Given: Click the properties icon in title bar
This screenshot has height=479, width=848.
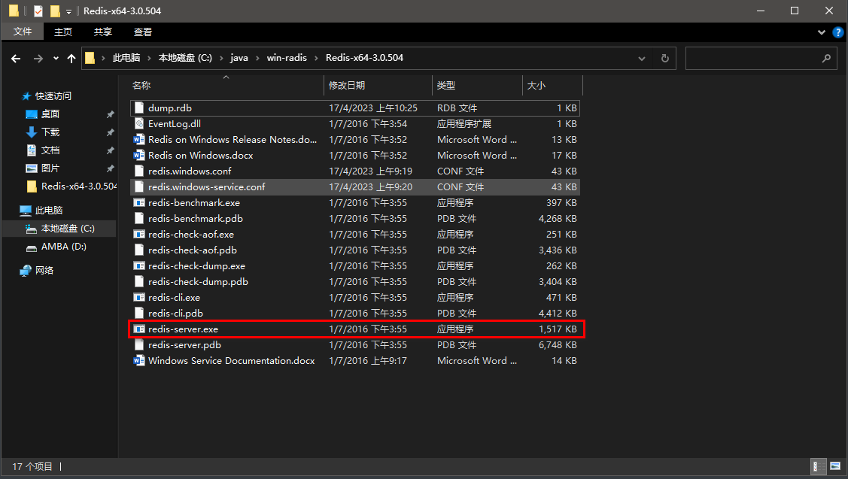Looking at the screenshot, I should coord(38,11).
